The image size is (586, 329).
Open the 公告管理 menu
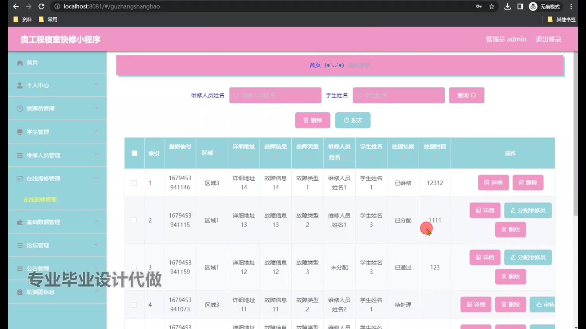point(57,268)
